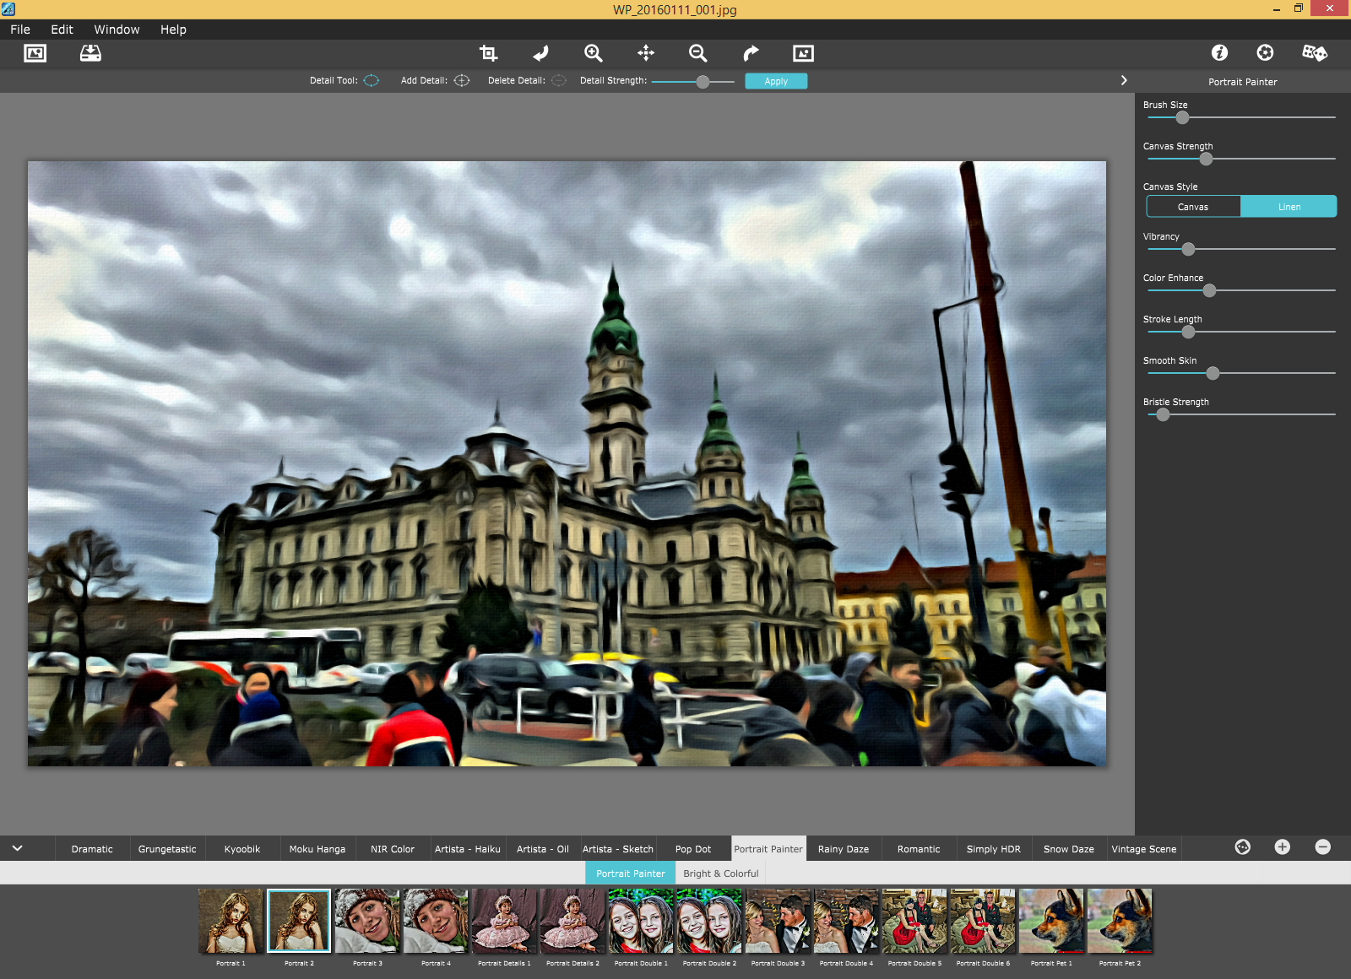Click the settings wheel icon in toolbar
Viewport: 1351px width, 979px height.
(x=1265, y=52)
